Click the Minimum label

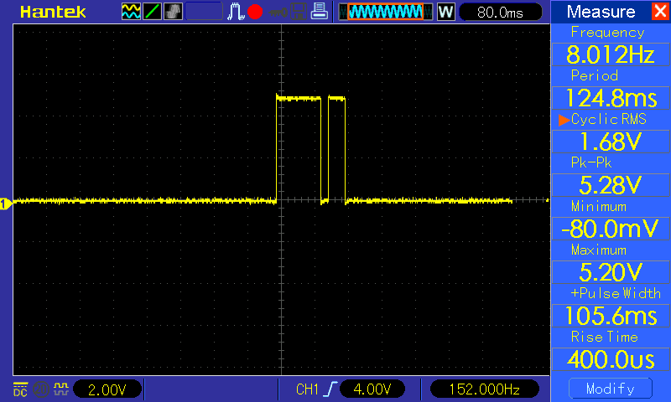pyautogui.click(x=599, y=206)
